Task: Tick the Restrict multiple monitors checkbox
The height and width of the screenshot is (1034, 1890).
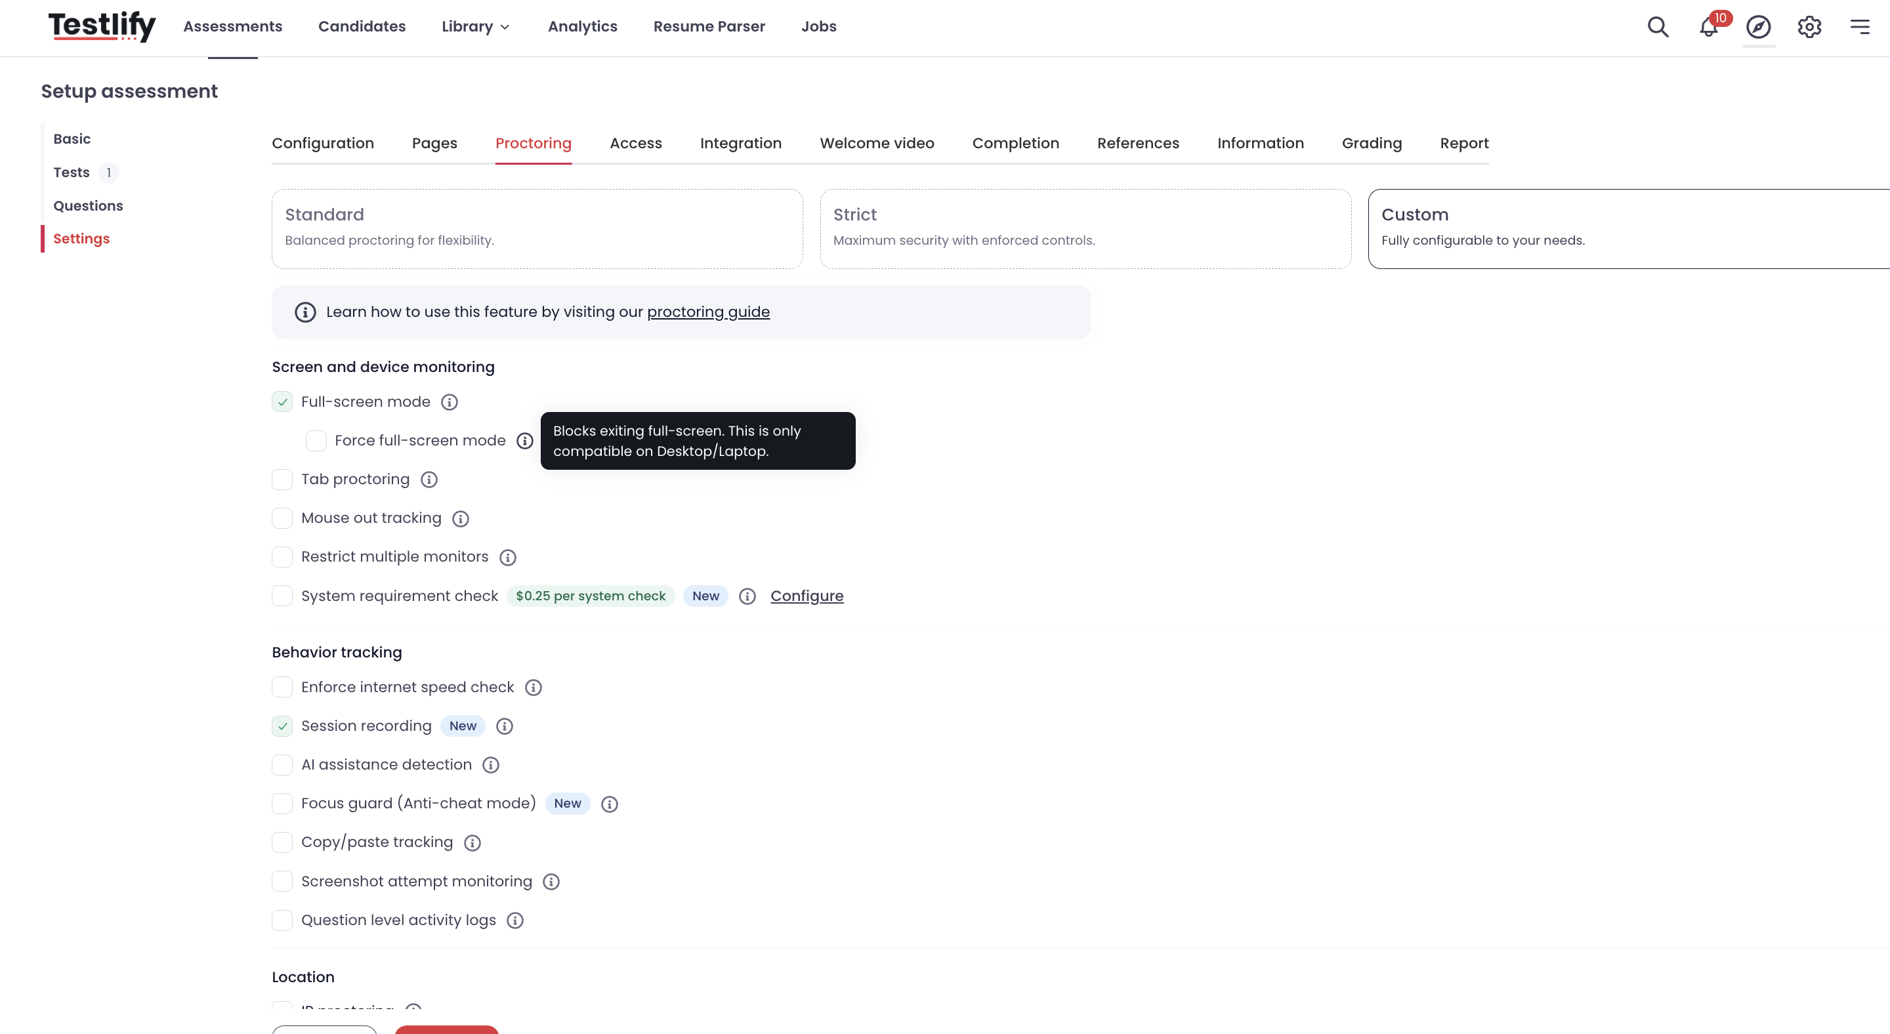Action: [x=282, y=556]
